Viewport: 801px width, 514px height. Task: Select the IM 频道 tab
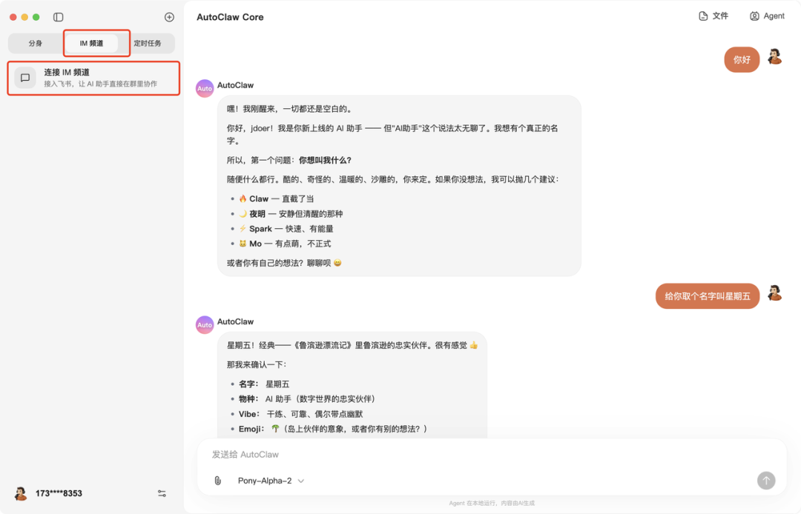(x=93, y=43)
